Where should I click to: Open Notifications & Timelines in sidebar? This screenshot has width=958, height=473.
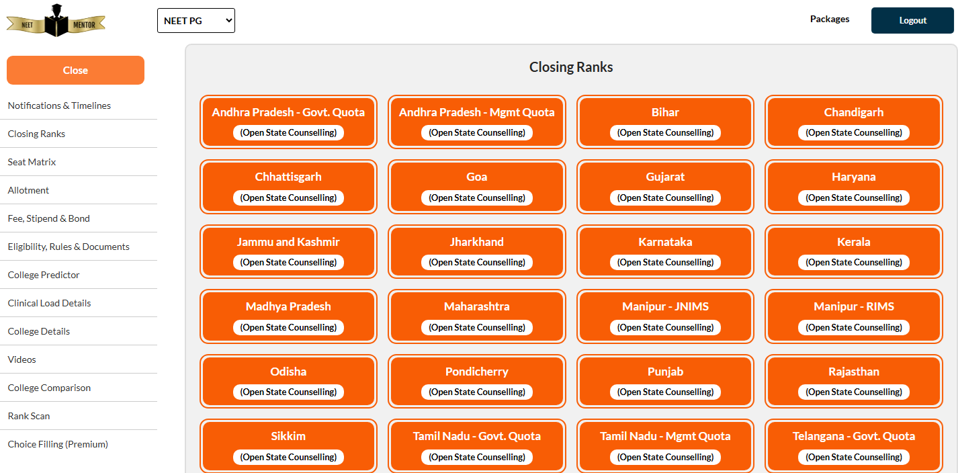click(59, 105)
